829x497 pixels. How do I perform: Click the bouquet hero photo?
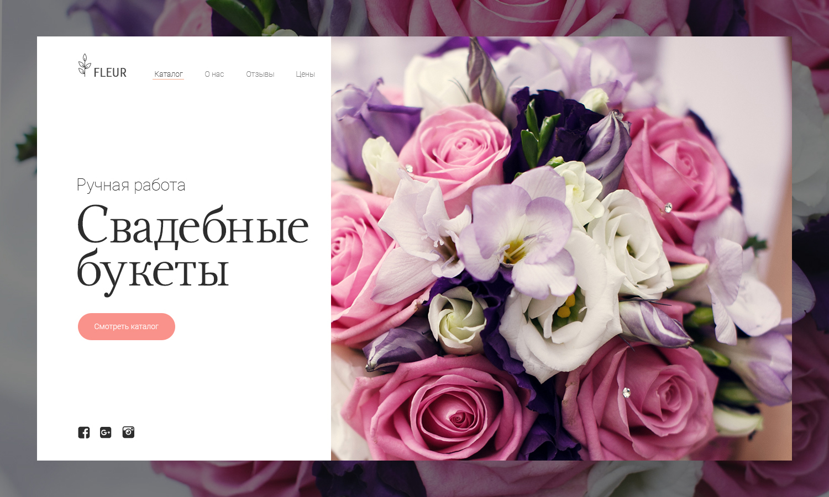[562, 248]
